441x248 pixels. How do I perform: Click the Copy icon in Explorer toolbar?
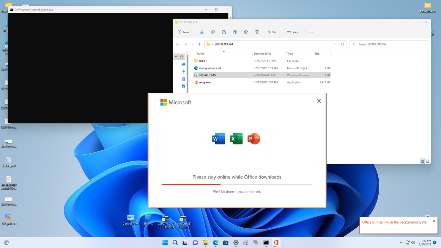point(213,32)
